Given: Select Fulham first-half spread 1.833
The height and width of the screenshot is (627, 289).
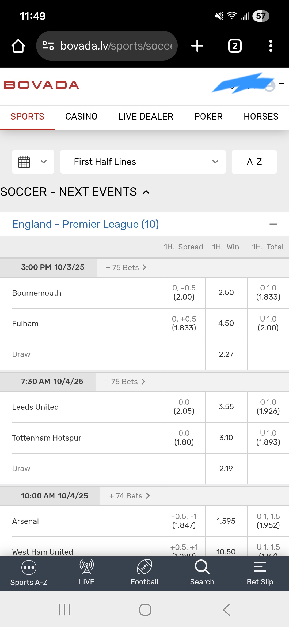Looking at the screenshot, I should 184,323.
